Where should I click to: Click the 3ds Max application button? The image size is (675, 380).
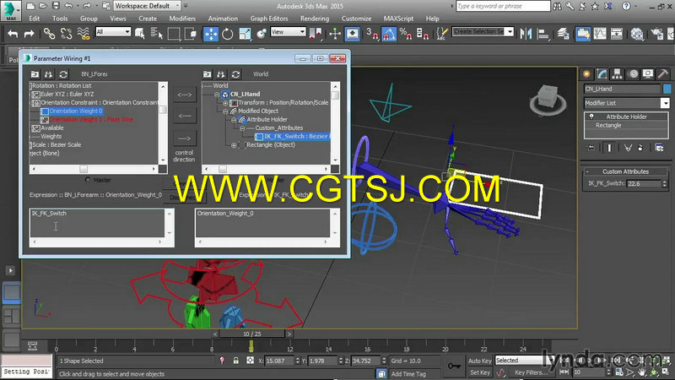point(10,10)
